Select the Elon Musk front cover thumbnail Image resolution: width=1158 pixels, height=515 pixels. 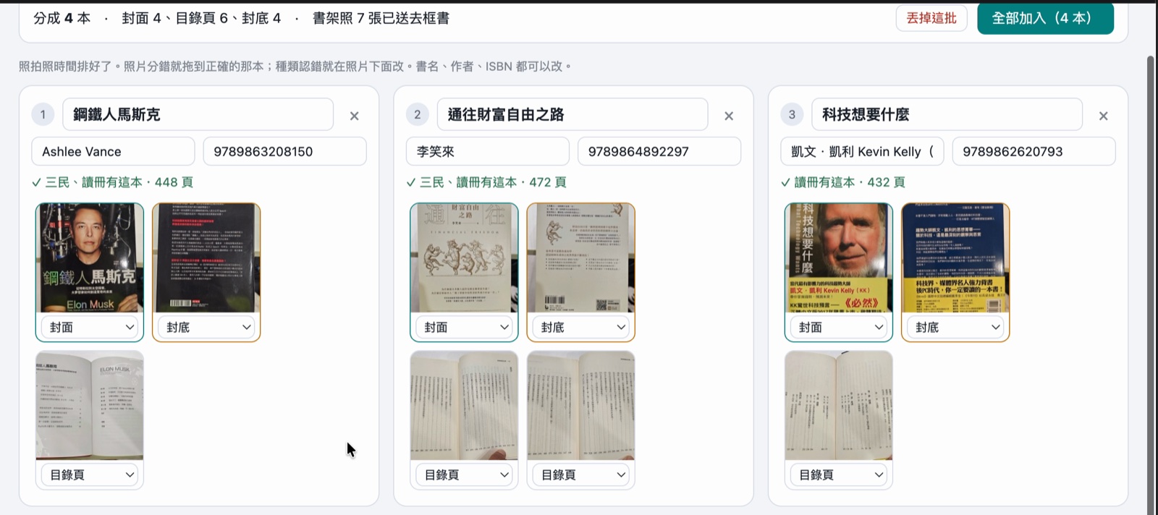[x=90, y=258]
